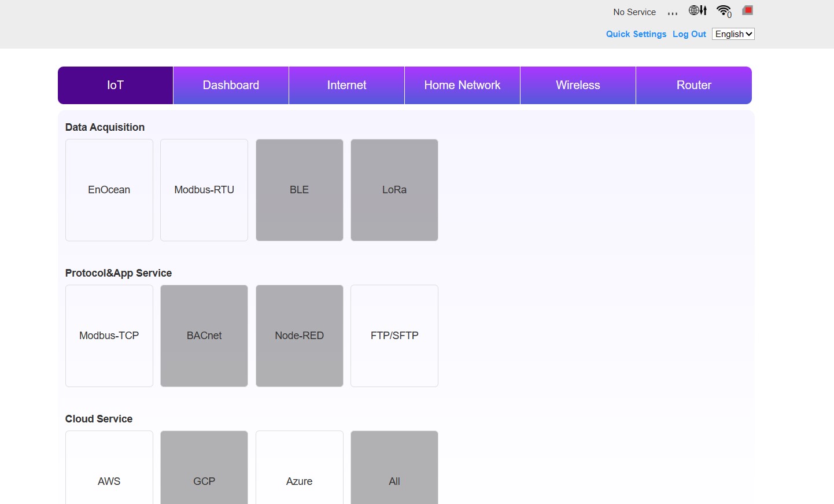Image resolution: width=834 pixels, height=504 pixels.
Task: Open the Modbus-TCP service tile
Action: (109, 336)
